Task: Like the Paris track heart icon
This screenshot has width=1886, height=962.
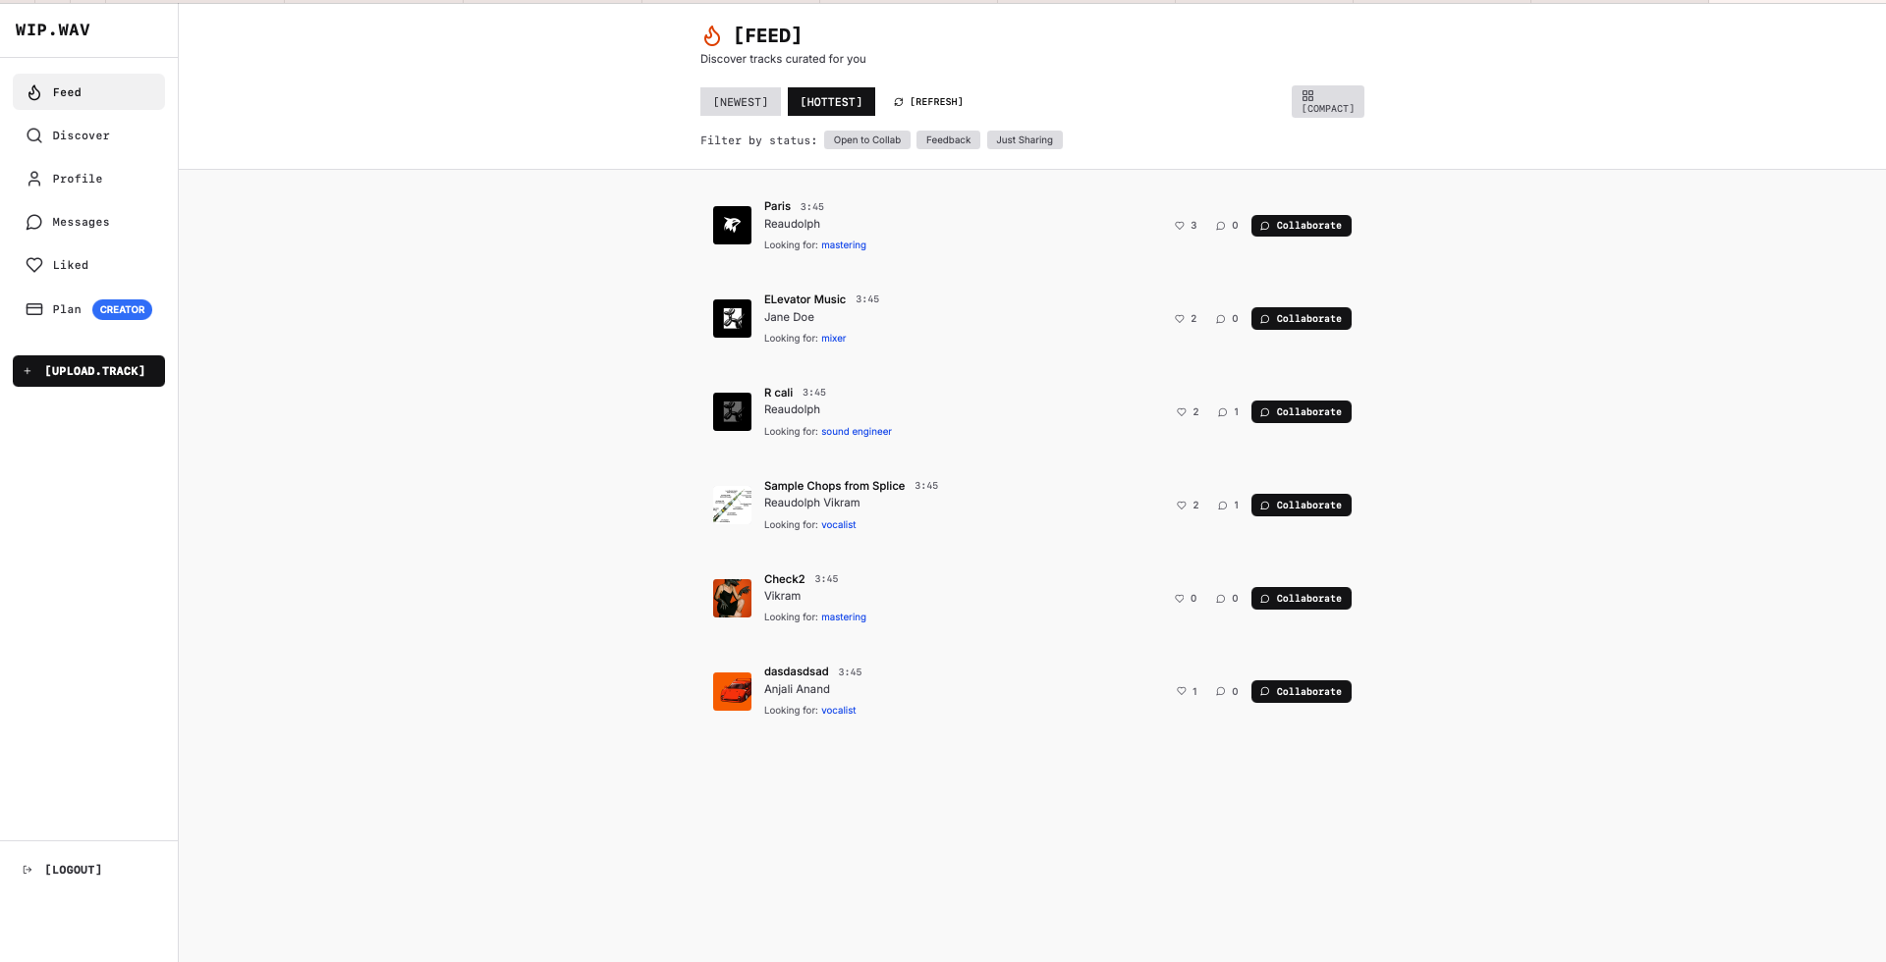Action: tap(1179, 225)
